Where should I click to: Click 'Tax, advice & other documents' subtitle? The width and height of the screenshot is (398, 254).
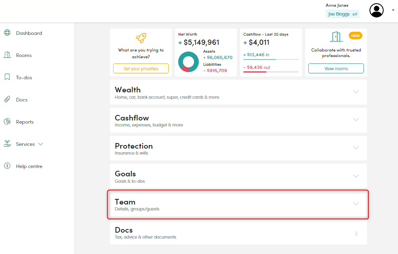[146, 237]
